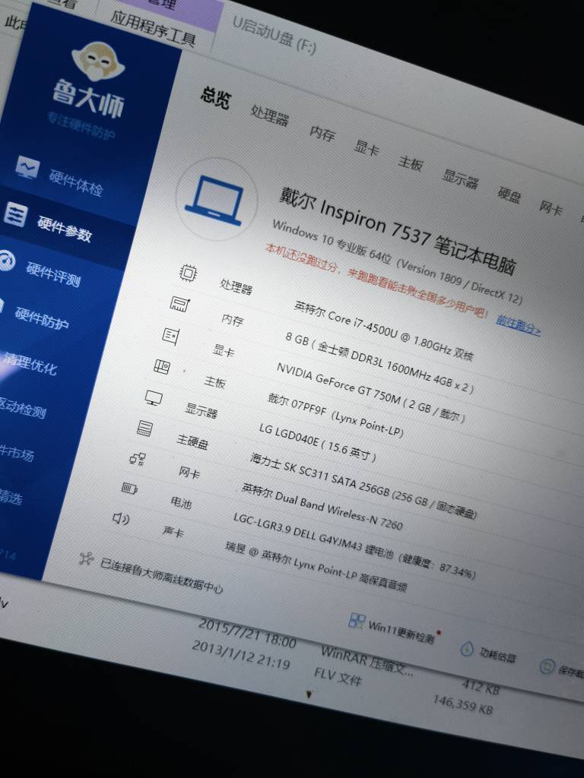
Task: Click the NVIDIA GeForce GT 750M value
Action: pyautogui.click(x=370, y=392)
